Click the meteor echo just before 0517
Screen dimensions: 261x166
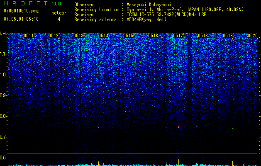tap(166, 128)
